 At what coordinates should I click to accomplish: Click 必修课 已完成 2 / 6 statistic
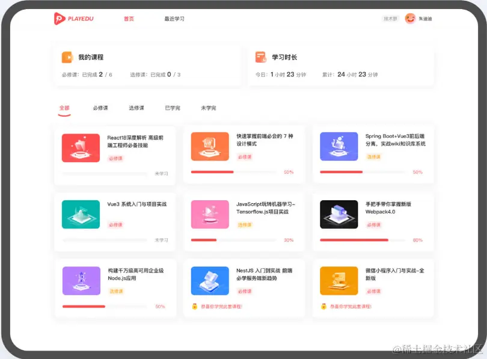click(87, 75)
